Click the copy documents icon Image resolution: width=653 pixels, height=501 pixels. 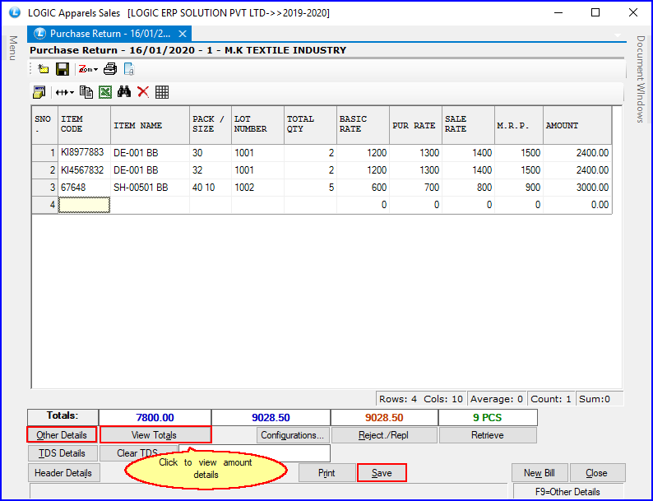[x=86, y=92]
